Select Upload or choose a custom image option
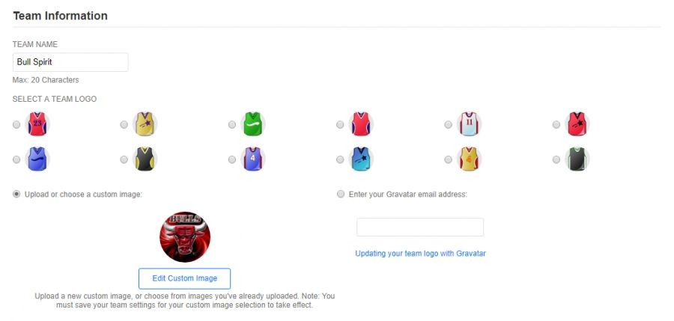This screenshot has width=674, height=321. [x=16, y=195]
